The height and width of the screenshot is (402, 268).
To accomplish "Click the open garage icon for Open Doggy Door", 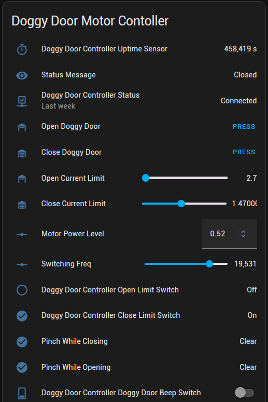I will tap(22, 127).
